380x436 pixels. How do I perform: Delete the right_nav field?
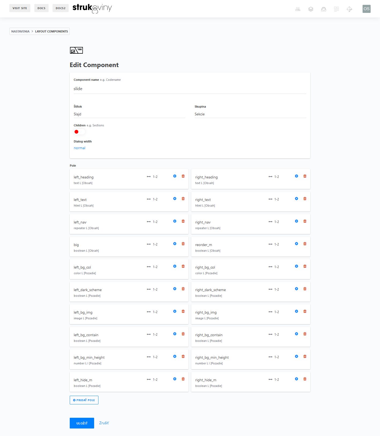(305, 221)
